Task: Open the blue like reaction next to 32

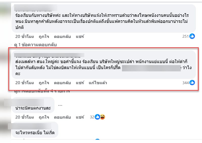Action: click(97, 117)
